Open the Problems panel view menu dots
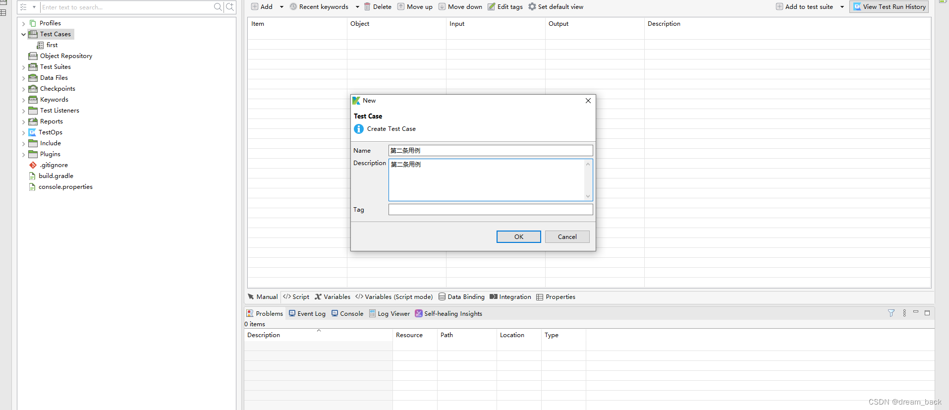 pyautogui.click(x=904, y=313)
